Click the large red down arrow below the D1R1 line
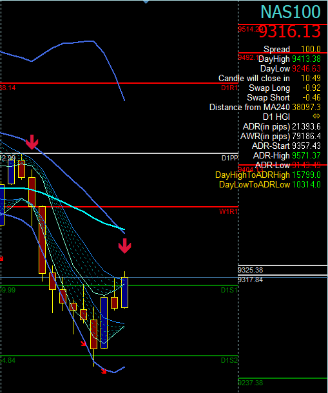 click(x=32, y=142)
